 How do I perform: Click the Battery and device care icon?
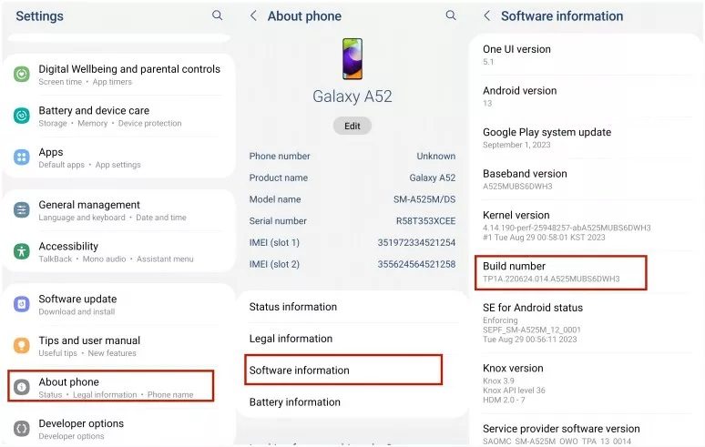click(22, 116)
